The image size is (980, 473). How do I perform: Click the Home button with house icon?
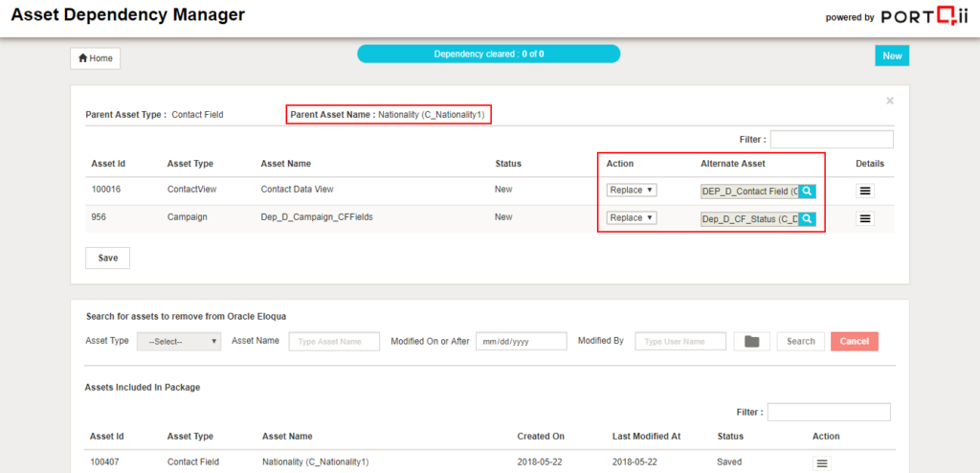96,58
